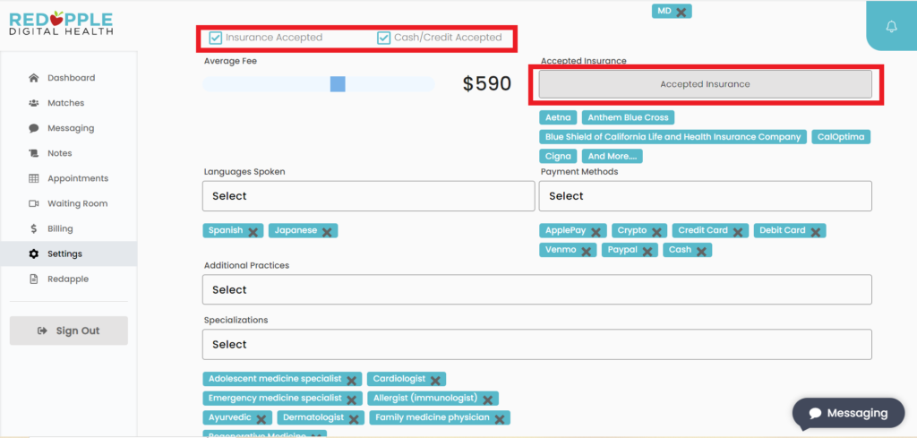The image size is (917, 438).
Task: Go to Appointments in the sidebar
Action: tap(68, 178)
